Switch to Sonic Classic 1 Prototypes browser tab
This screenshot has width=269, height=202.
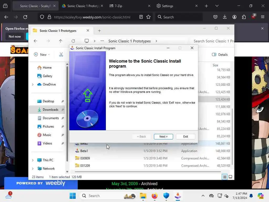[83, 6]
